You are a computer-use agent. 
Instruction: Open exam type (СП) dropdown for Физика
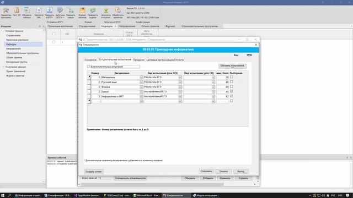[x=213, y=87]
